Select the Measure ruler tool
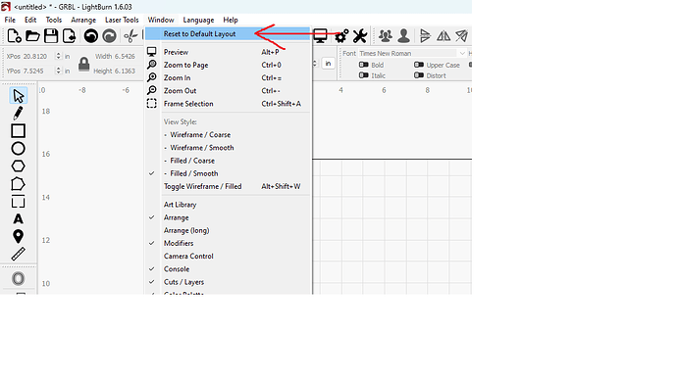This screenshot has width=677, height=380. point(18,255)
